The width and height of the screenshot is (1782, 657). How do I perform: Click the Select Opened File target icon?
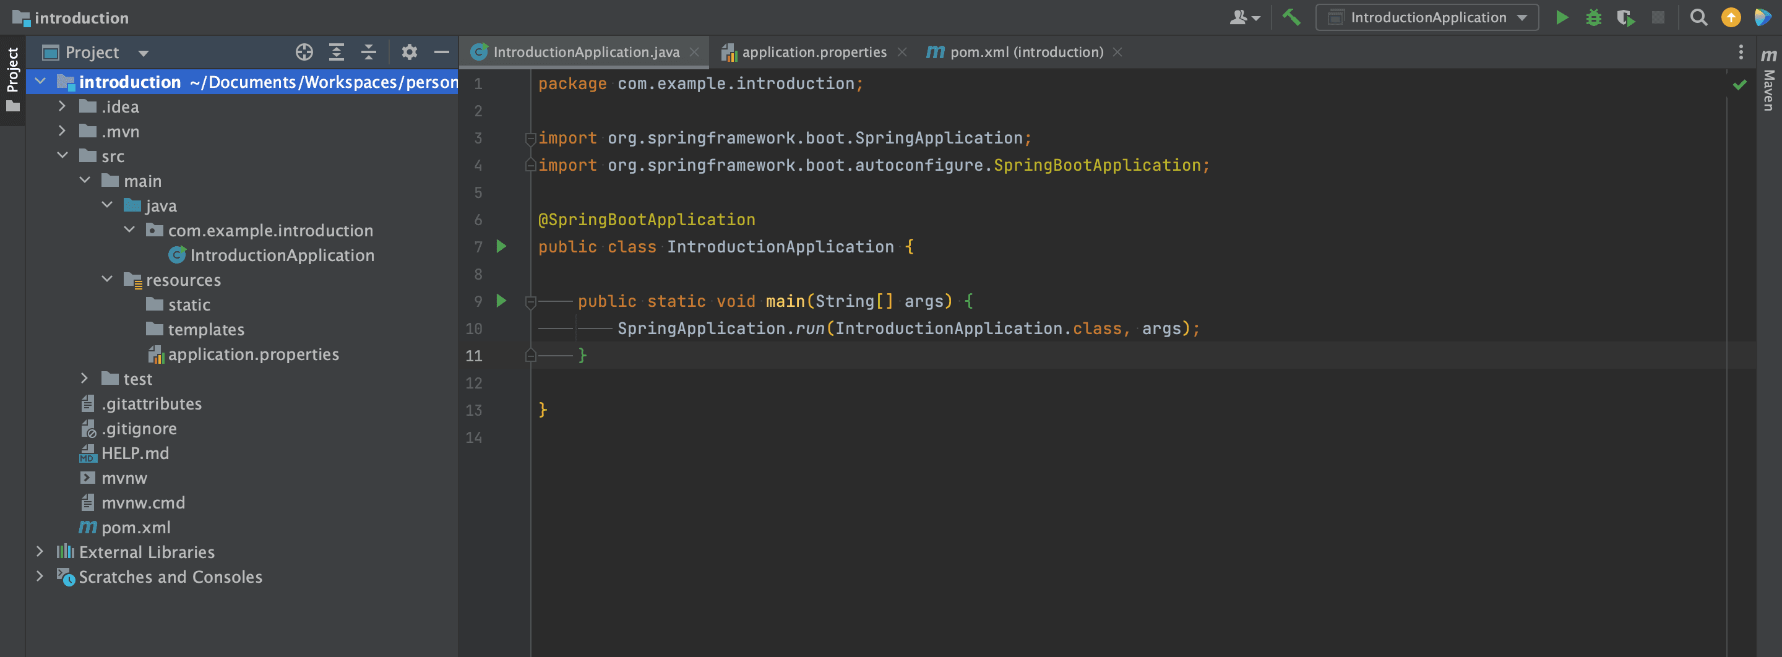pyautogui.click(x=304, y=53)
